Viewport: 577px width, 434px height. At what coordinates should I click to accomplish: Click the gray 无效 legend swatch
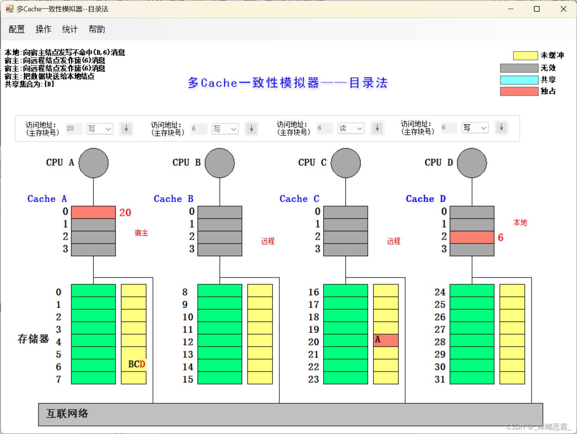pos(519,68)
